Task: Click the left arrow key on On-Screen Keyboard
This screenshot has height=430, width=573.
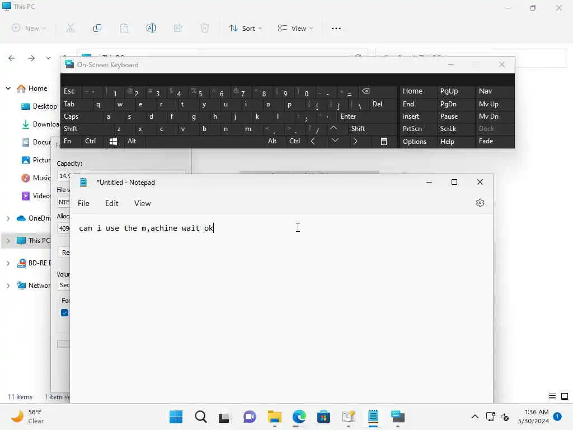Action: (x=313, y=141)
